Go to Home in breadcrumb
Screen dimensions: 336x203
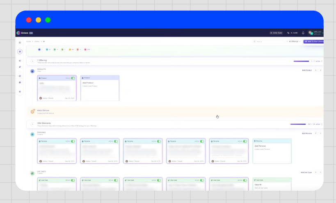tap(28, 41)
